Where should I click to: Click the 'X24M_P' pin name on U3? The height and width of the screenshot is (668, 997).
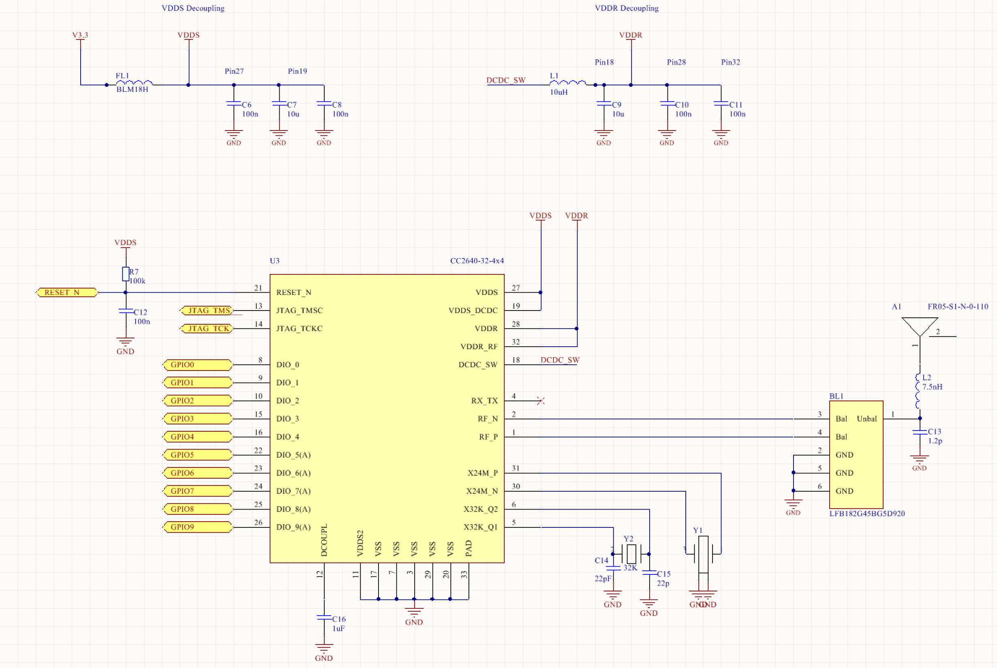[x=483, y=473]
